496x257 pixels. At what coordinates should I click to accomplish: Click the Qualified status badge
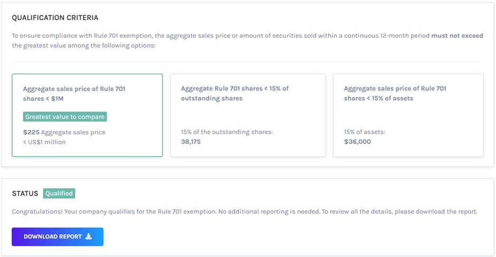(59, 193)
